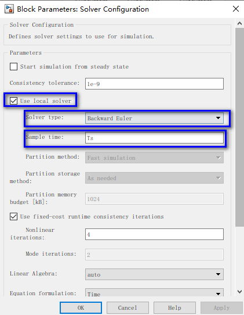
Task: Click the Nonlinear iterations field
Action: [154, 234]
